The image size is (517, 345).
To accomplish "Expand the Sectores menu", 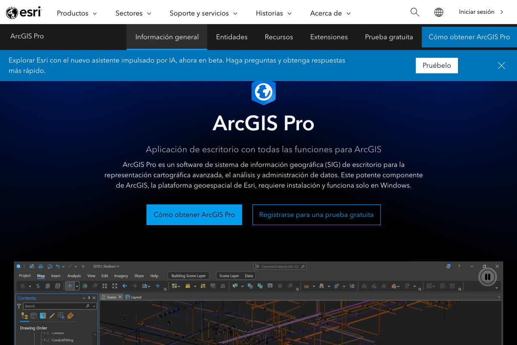I will 134,13.
